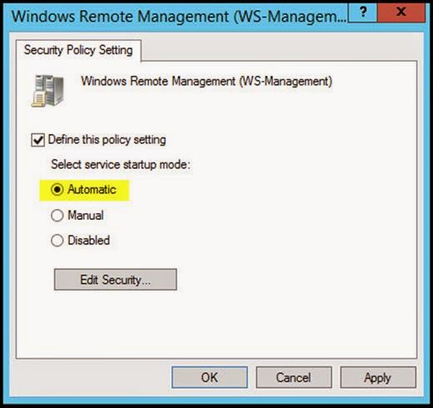This screenshot has height=408, width=433.
Task: Click the Manual label text
Action: pyautogui.click(x=86, y=216)
